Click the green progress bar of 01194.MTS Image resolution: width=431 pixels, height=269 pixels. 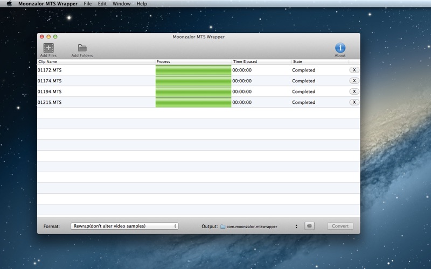(x=193, y=91)
